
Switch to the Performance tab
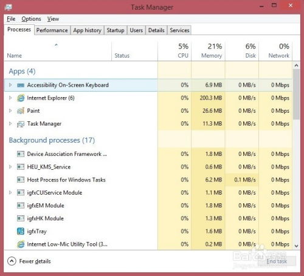click(52, 30)
